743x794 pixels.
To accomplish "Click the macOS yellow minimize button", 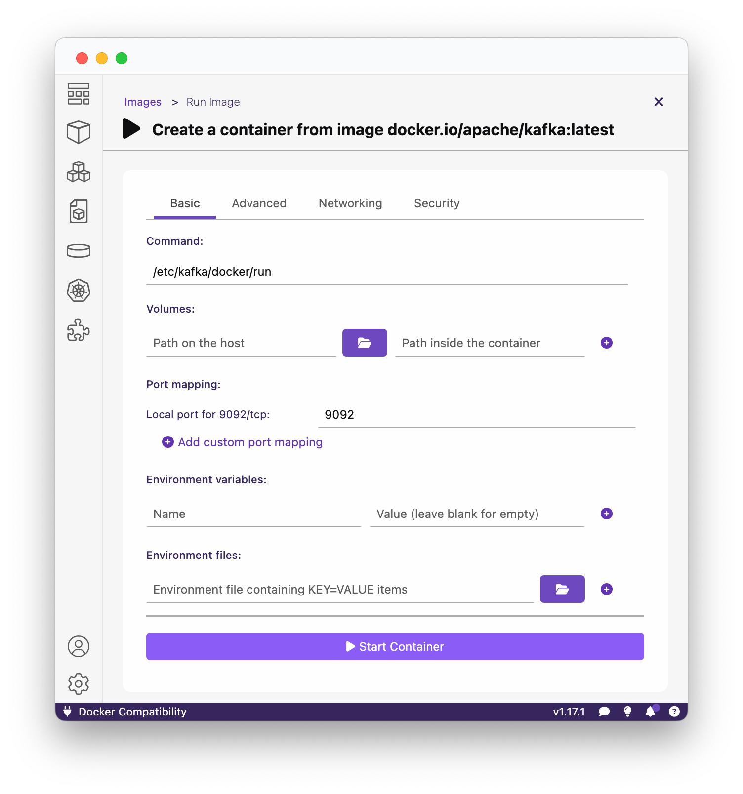I will (102, 58).
